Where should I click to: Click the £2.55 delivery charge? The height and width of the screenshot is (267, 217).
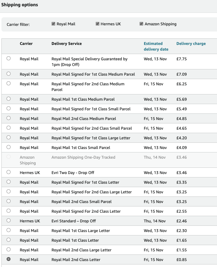(181, 211)
